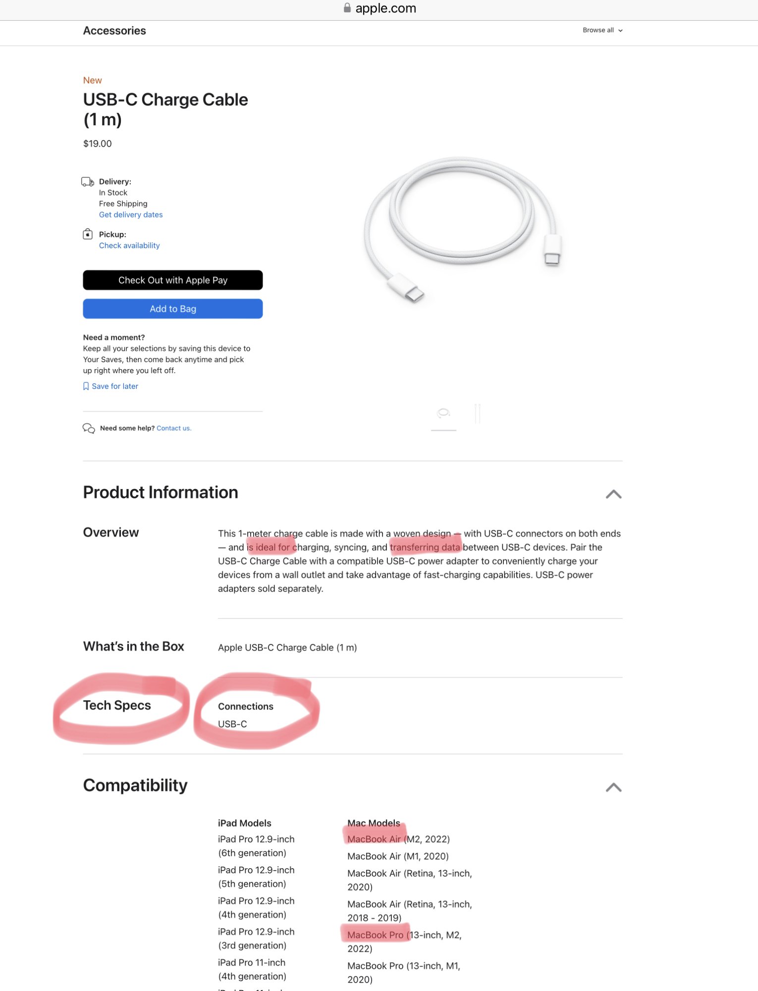The image size is (758, 991).
Task: Click the pickup bag icon
Action: [x=88, y=234]
